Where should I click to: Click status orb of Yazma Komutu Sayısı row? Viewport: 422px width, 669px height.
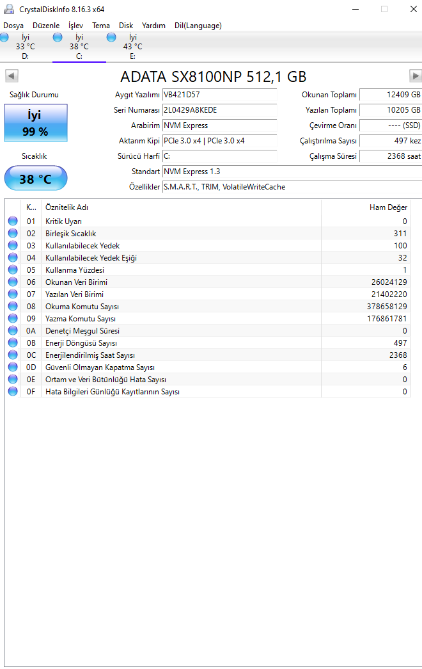(x=13, y=318)
